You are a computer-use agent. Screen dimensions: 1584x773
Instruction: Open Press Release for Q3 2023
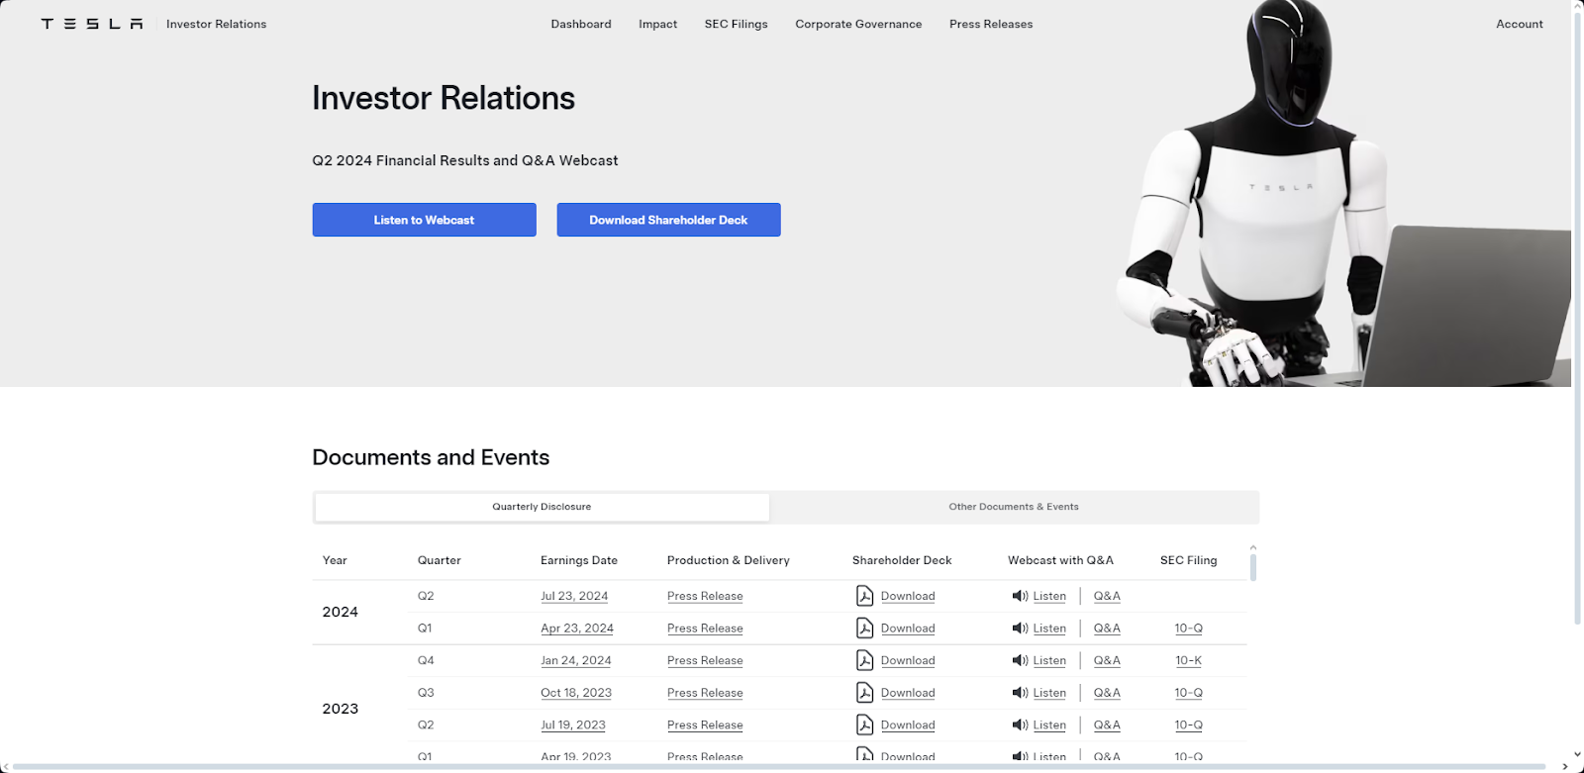[705, 693]
